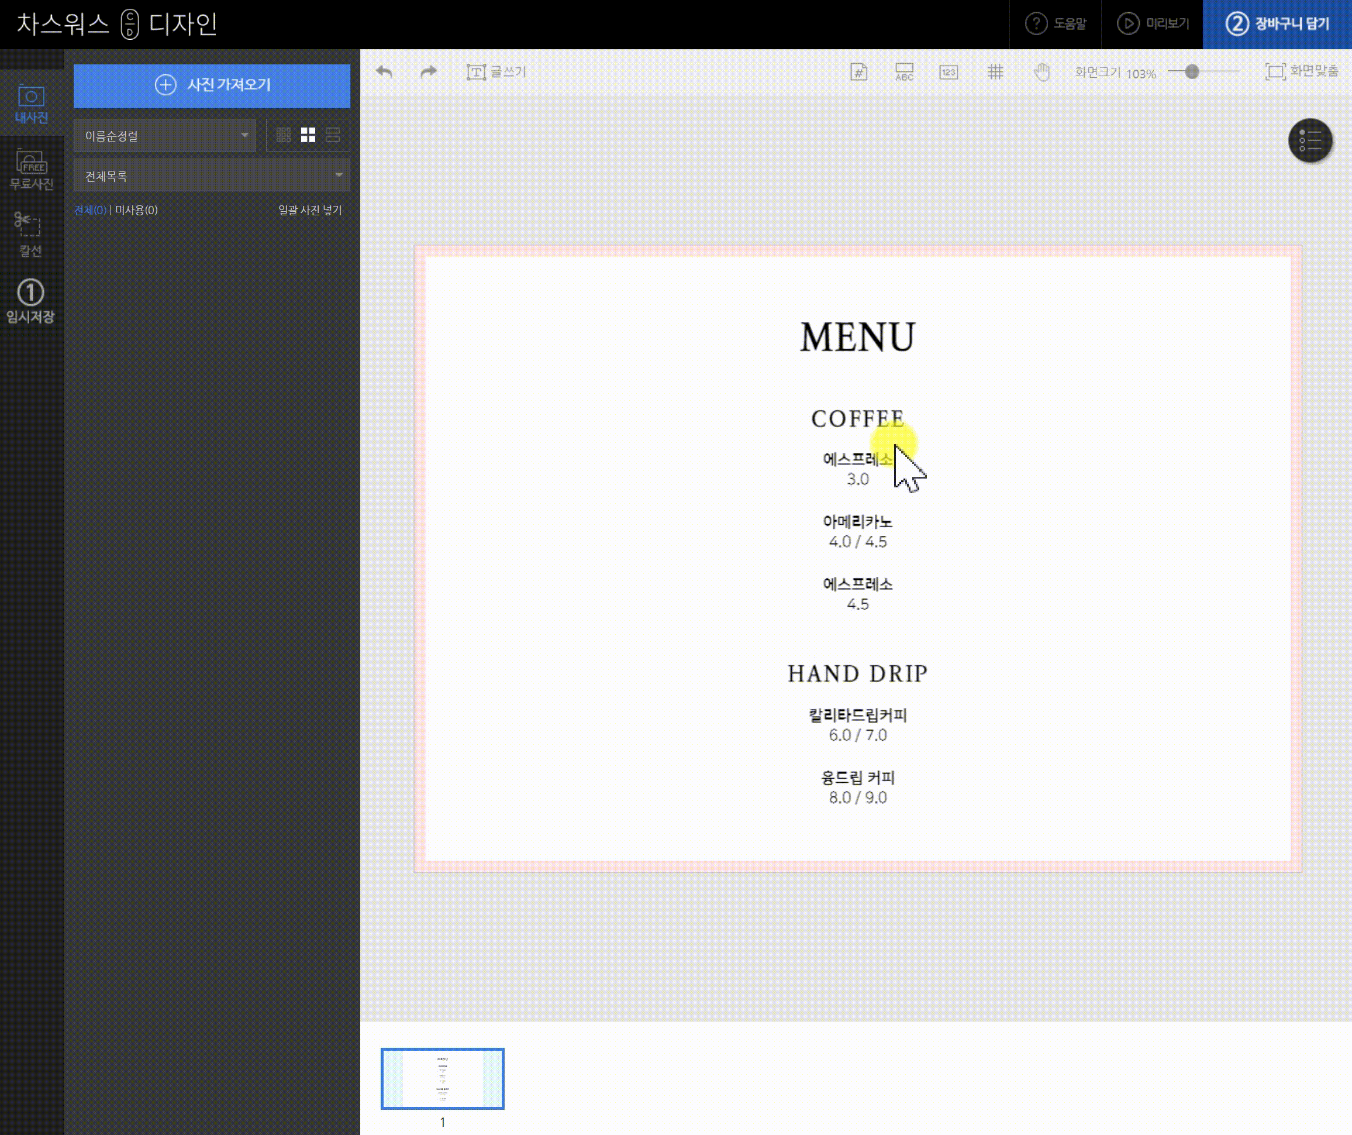Click the 123 numbering icon
Viewport: 1352px width, 1135px height.
tap(949, 71)
